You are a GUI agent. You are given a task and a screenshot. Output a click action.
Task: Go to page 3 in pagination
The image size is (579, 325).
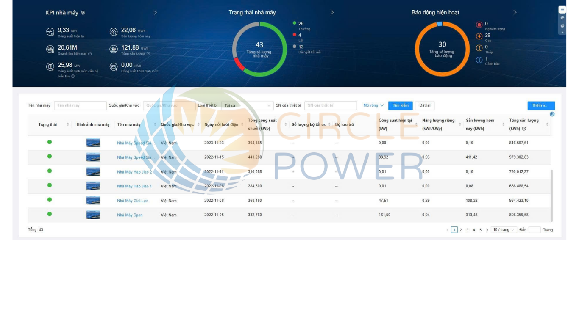(x=468, y=230)
